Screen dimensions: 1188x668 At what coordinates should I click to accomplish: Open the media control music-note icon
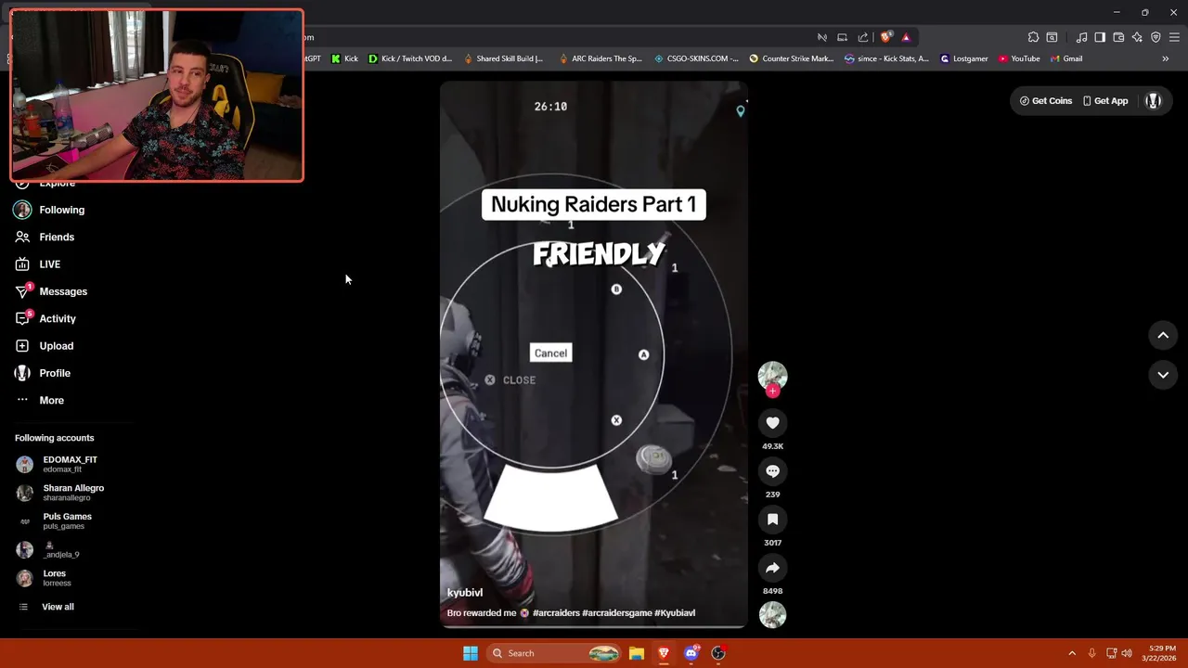click(x=1081, y=37)
